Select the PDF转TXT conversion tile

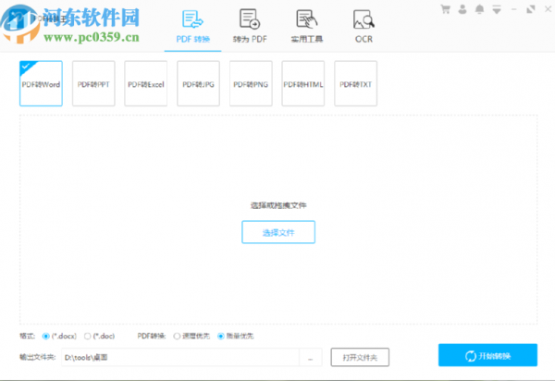pos(355,83)
